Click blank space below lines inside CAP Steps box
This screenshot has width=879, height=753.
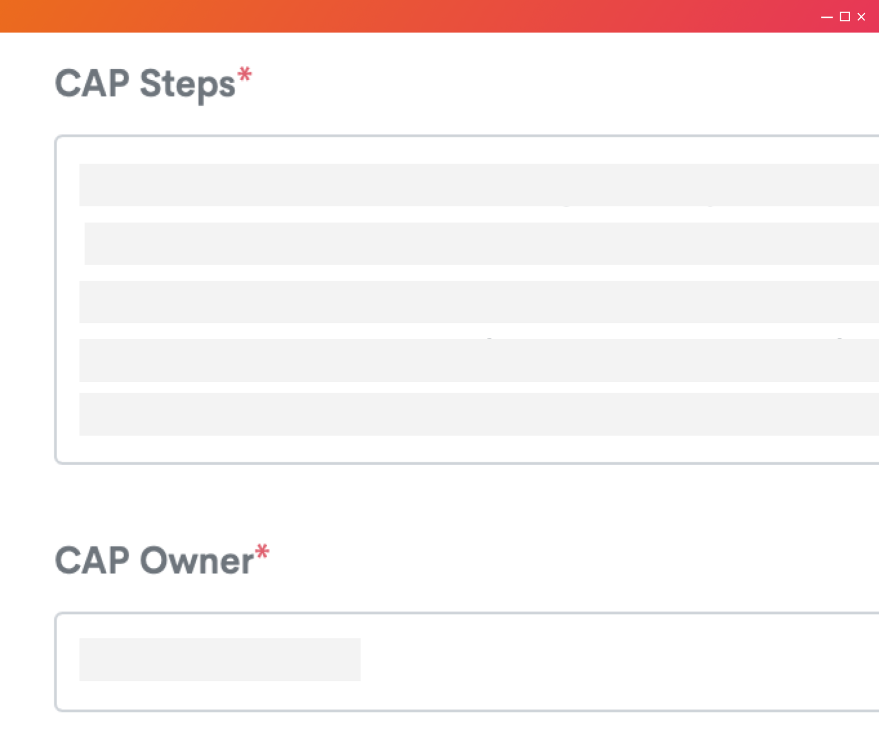pyautogui.click(x=467, y=449)
